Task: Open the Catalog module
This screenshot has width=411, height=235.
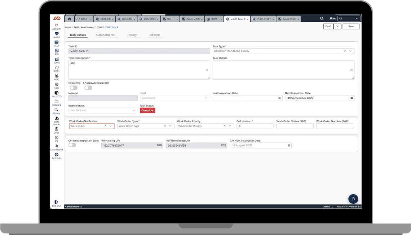Action: click(56, 103)
